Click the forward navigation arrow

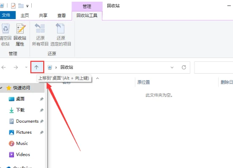pyautogui.click(x=16, y=67)
